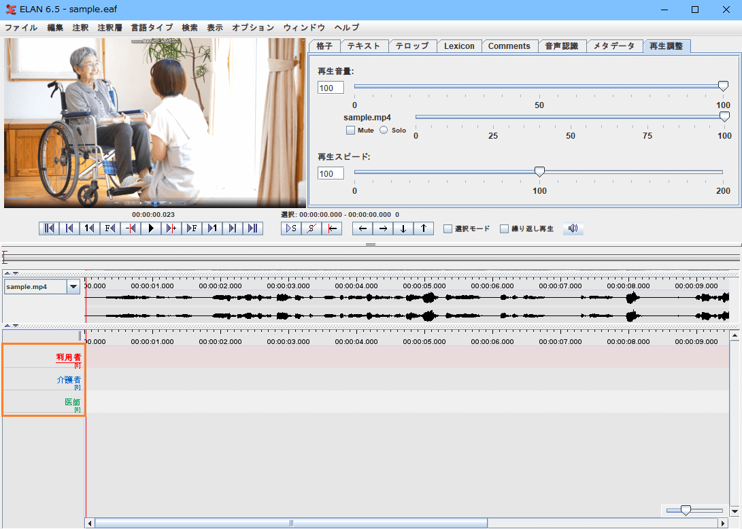742x529 pixels.
Task: Clear the selection with the crossed S icon
Action: (311, 228)
